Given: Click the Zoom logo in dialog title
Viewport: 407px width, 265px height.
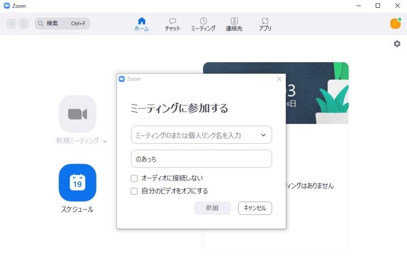Looking at the screenshot, I should 122,79.
